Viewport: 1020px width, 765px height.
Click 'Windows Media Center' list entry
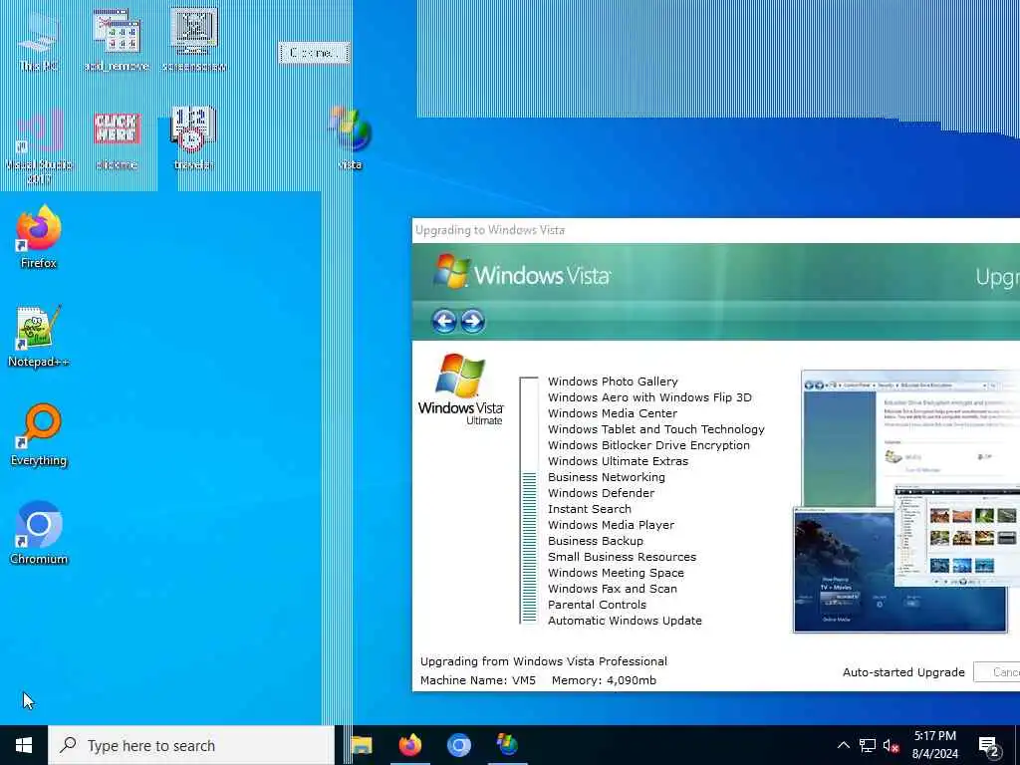click(x=613, y=413)
